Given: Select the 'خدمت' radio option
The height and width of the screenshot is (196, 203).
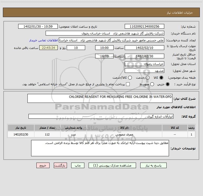Looking at the screenshot, I should point(148,78).
